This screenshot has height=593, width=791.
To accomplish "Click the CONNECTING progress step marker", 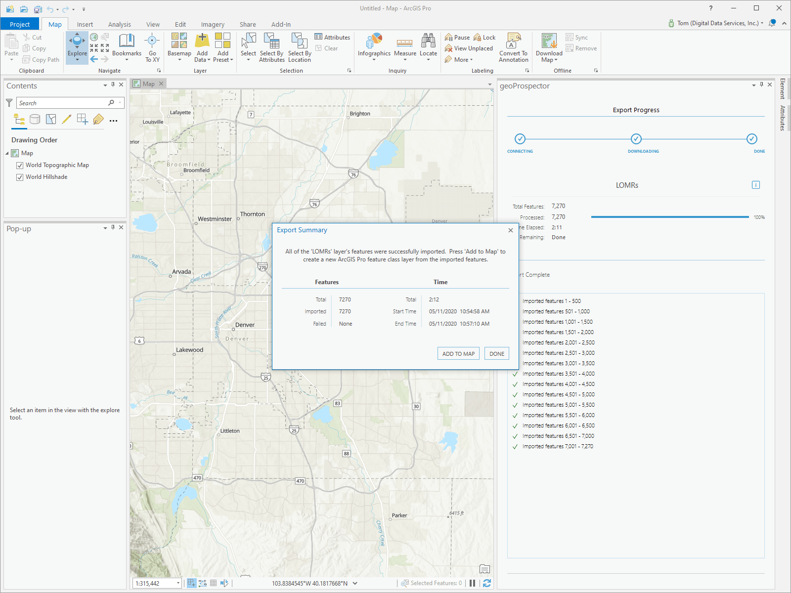I will (x=520, y=139).
